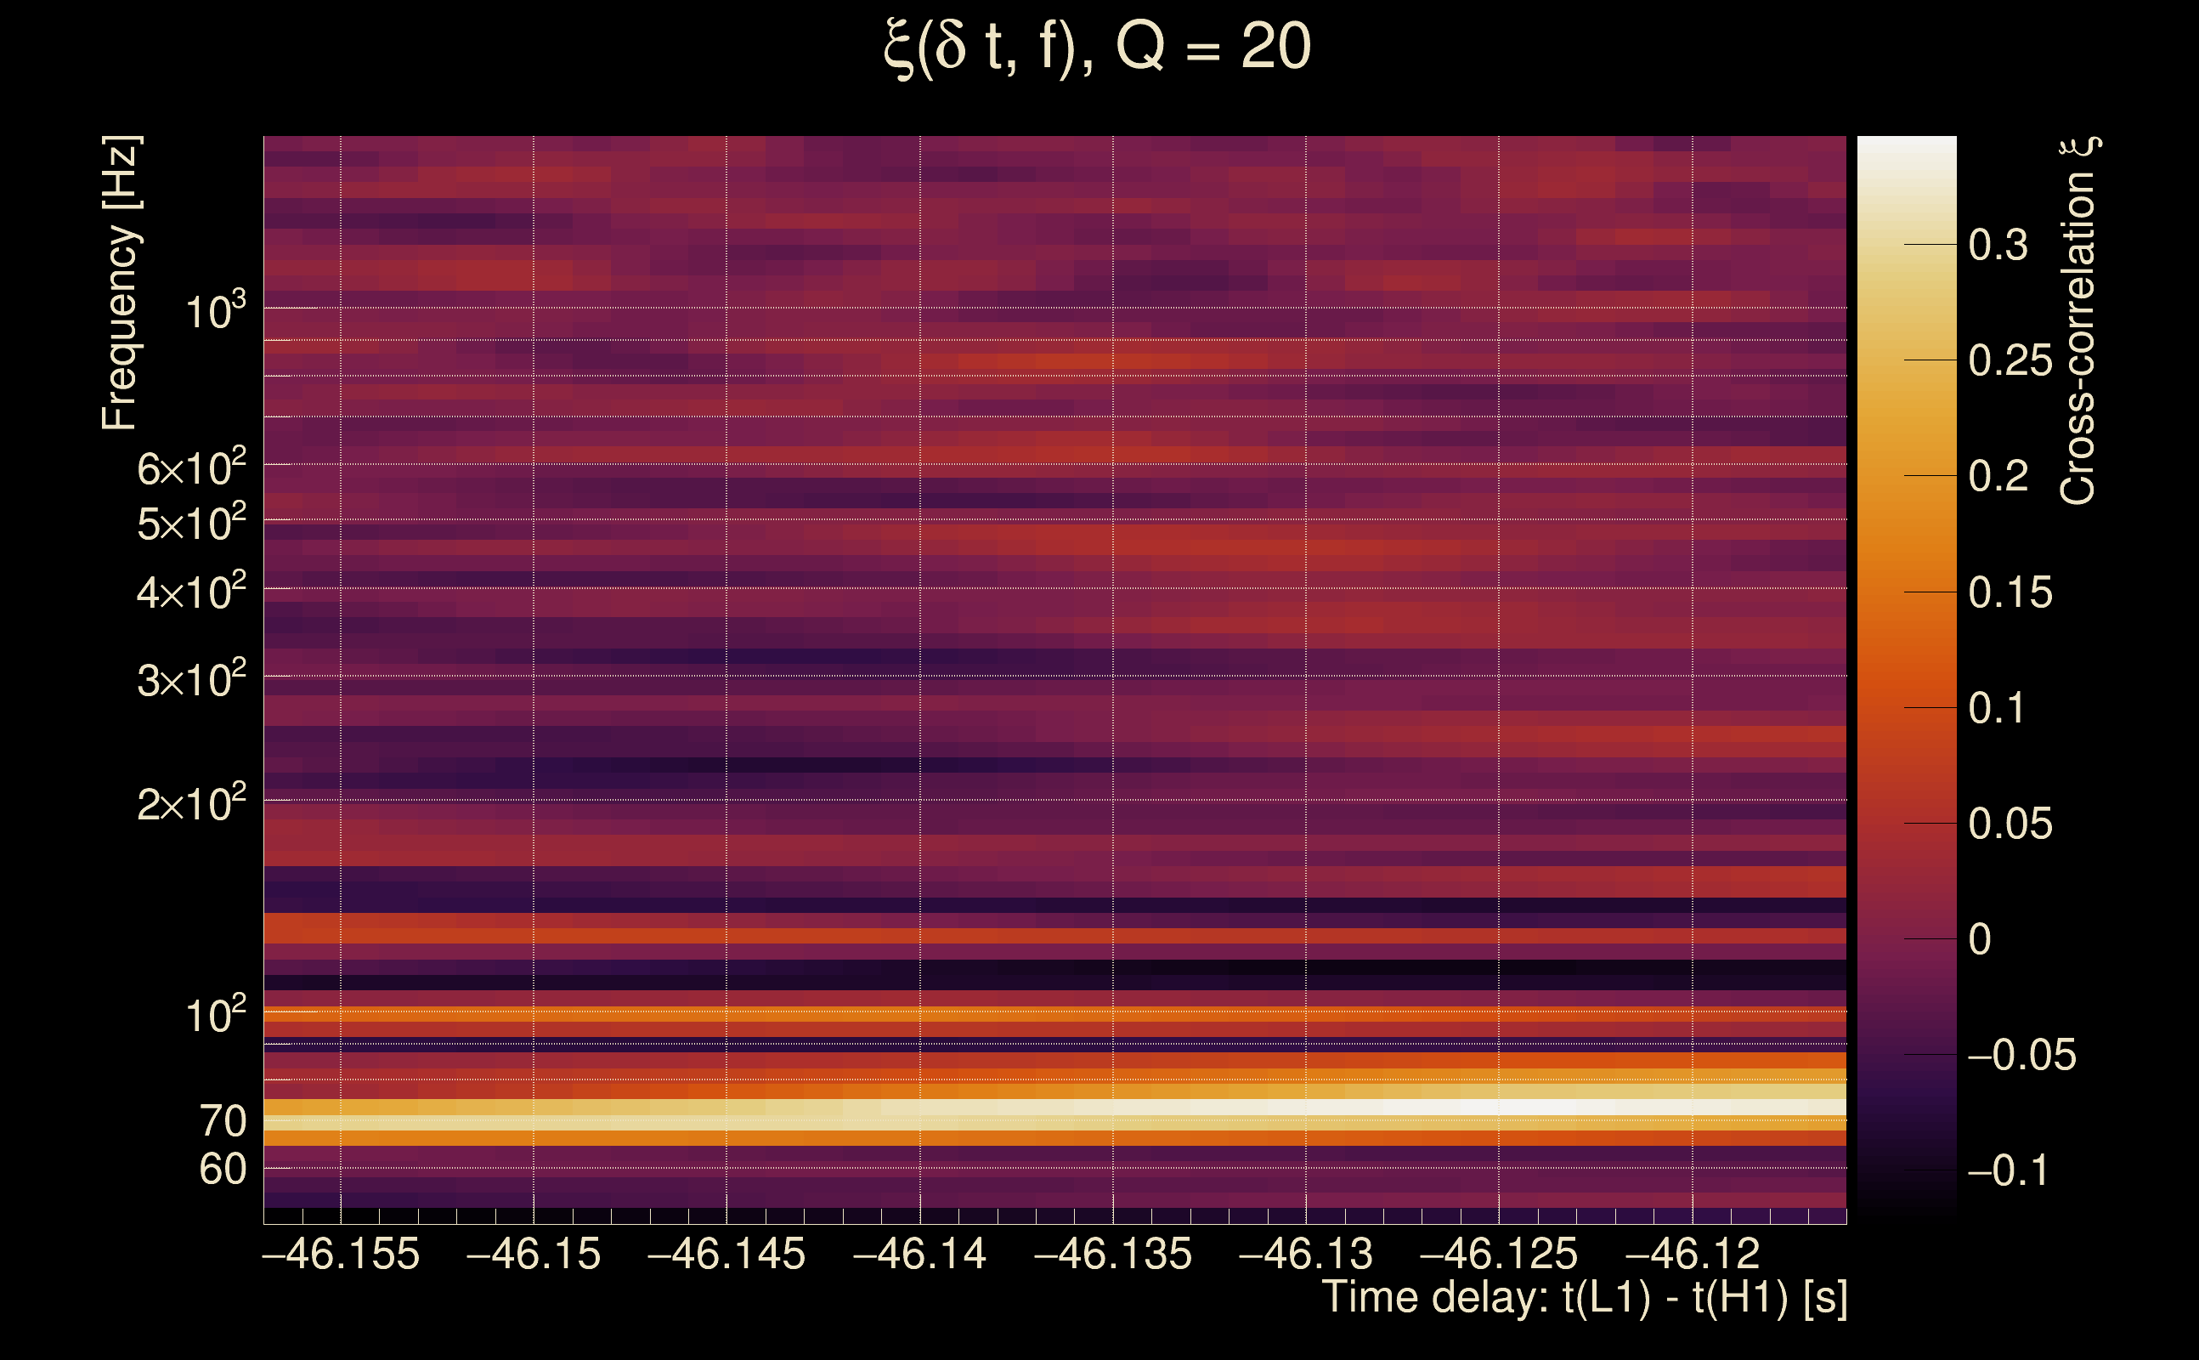Image resolution: width=2199 pixels, height=1360 pixels.
Task: Click the Cross-correlation ξ colorbar label
Action: (2077, 321)
